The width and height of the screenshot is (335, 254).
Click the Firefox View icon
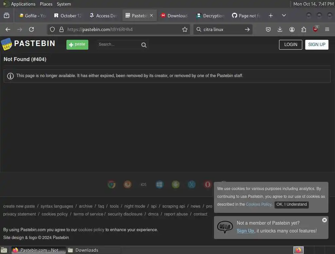7,16
